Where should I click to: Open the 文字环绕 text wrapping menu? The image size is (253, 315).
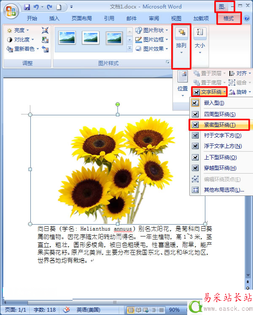pyautogui.click(x=210, y=92)
